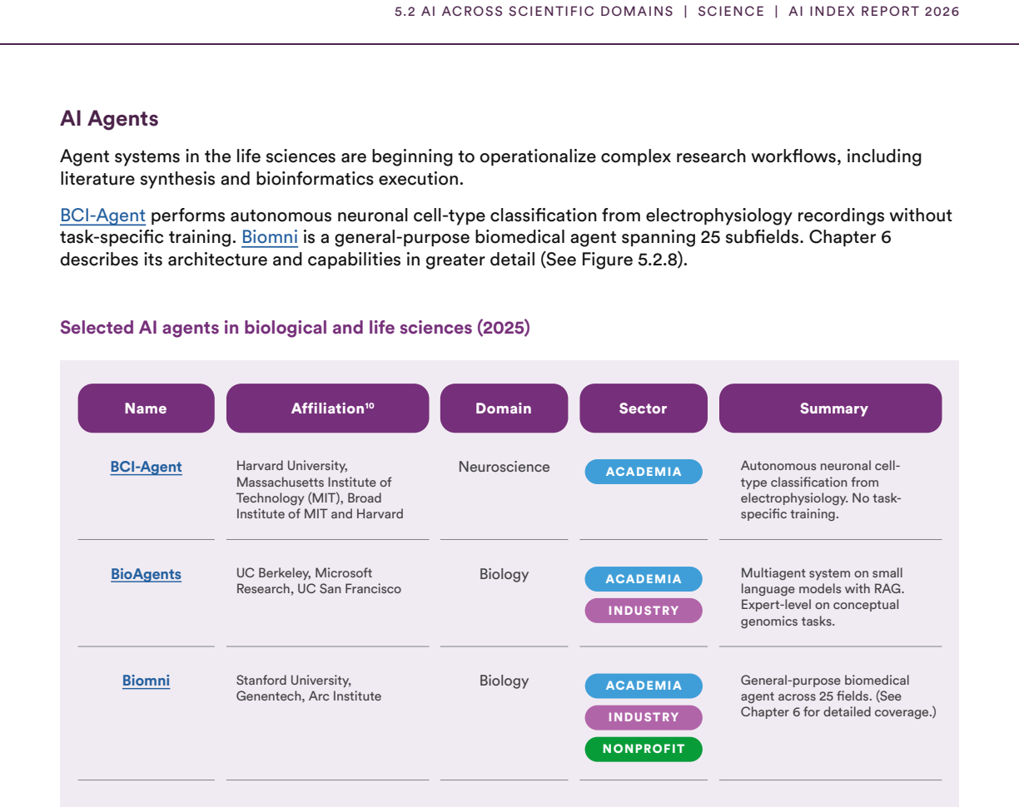Click the footnote 10 superscript on Affiliation
1019x812 pixels.
click(370, 405)
